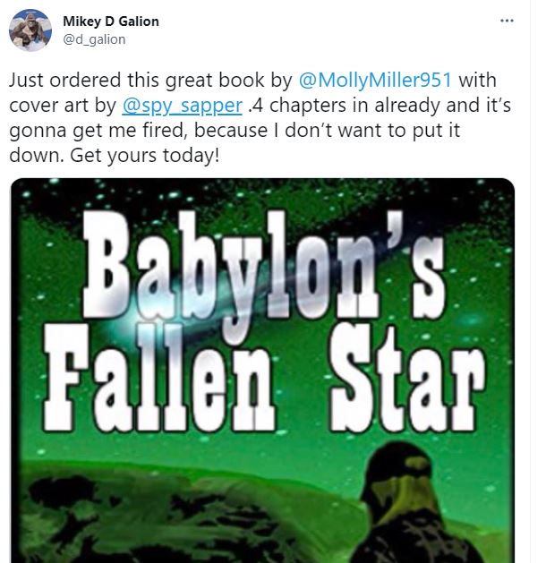Image resolution: width=546 pixels, height=563 pixels.
Task: Open Mikey D Galion's profile avatar
Action: tap(30, 30)
